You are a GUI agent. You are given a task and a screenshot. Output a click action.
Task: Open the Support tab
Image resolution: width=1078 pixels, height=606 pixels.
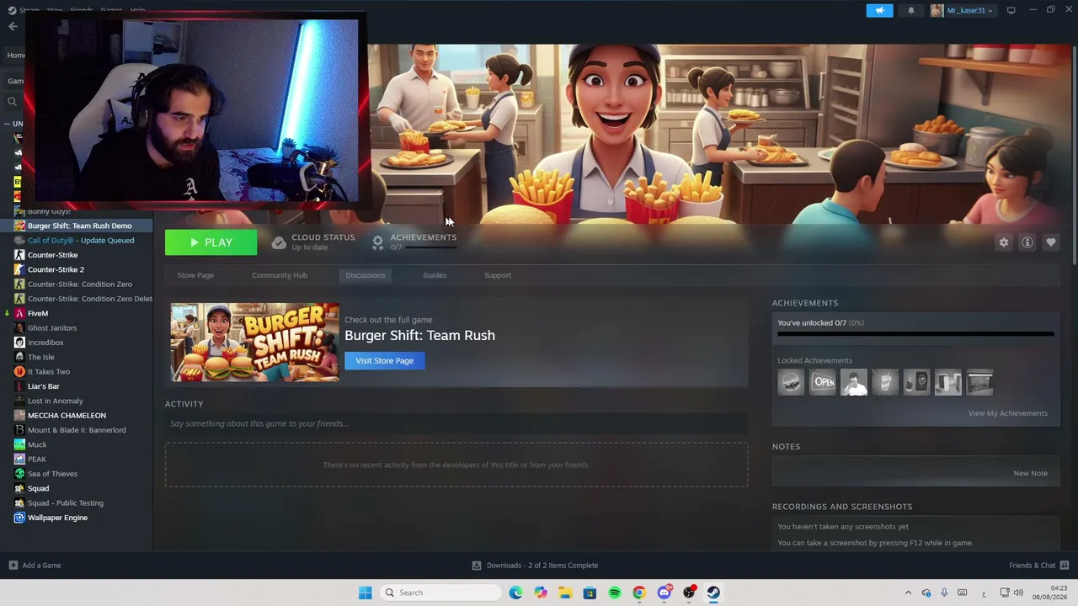498,275
